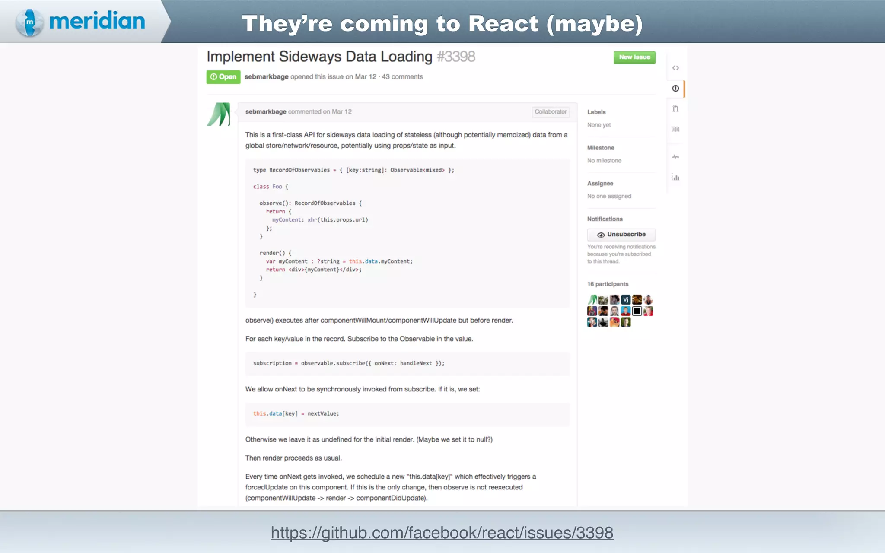Click the 'You're receiving notifications' explanation text

(x=621, y=254)
